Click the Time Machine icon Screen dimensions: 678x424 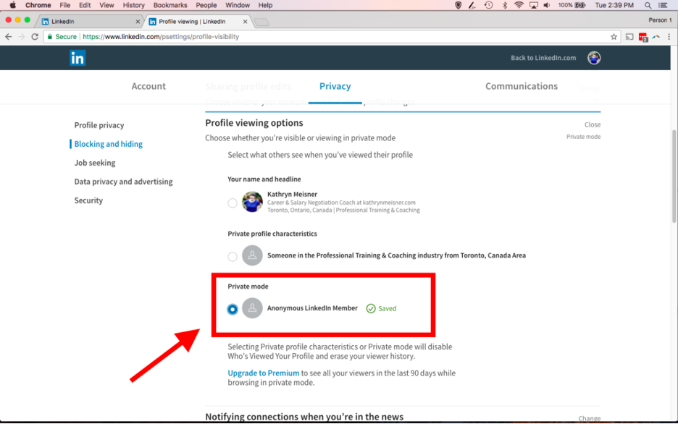coord(489,5)
